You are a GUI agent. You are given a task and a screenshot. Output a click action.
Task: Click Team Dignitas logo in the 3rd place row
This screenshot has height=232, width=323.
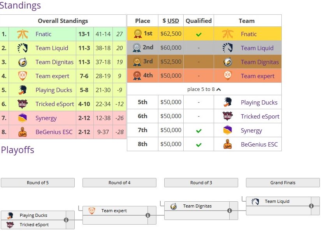(x=228, y=62)
